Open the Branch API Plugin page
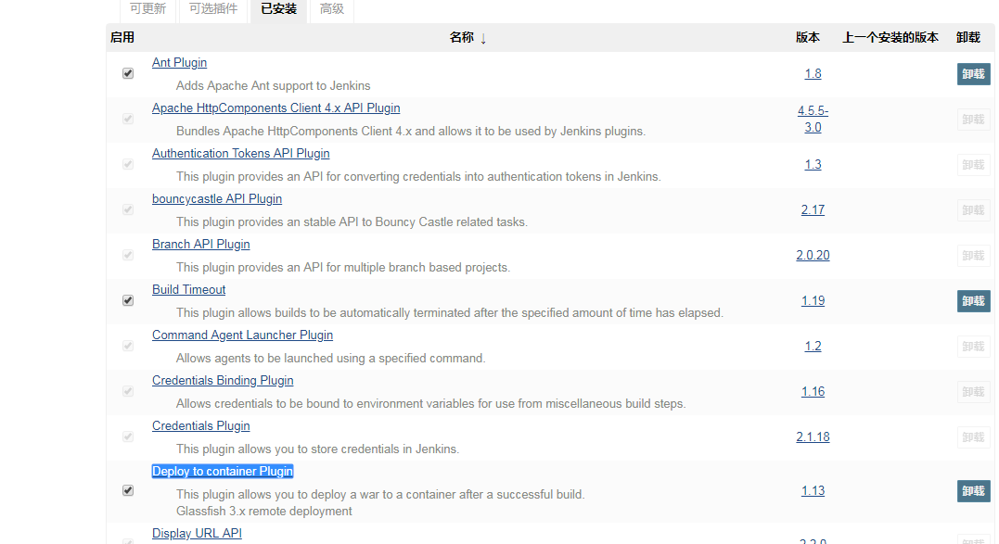The image size is (999, 544). (200, 244)
